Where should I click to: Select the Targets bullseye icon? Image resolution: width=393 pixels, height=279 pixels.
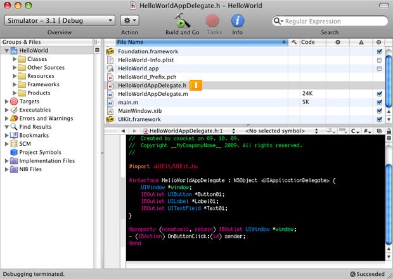(x=14, y=101)
